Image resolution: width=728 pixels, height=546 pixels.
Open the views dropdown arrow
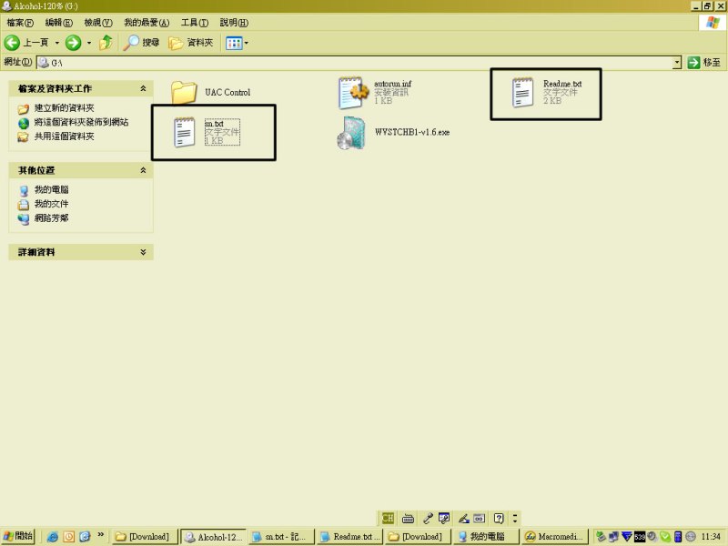click(x=246, y=43)
